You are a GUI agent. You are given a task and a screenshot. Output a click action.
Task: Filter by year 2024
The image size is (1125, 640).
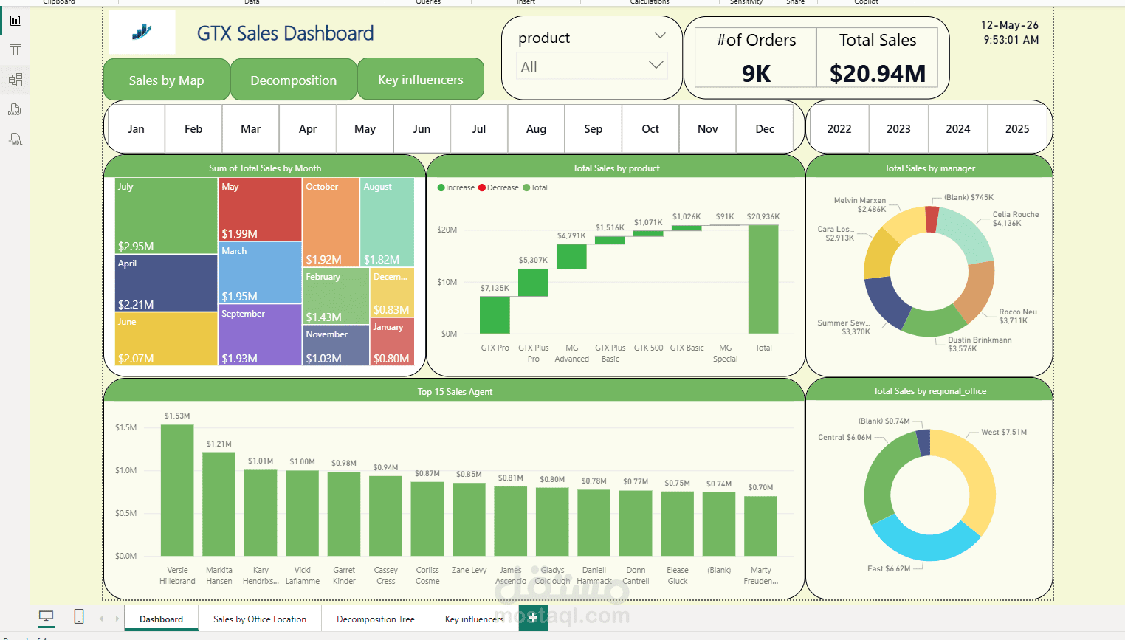pos(958,128)
